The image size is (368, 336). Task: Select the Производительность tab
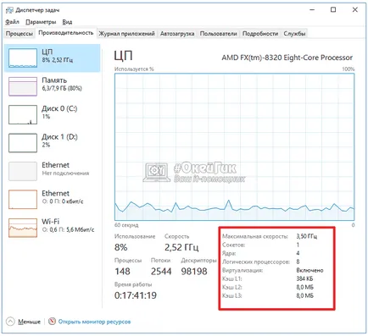coord(66,33)
